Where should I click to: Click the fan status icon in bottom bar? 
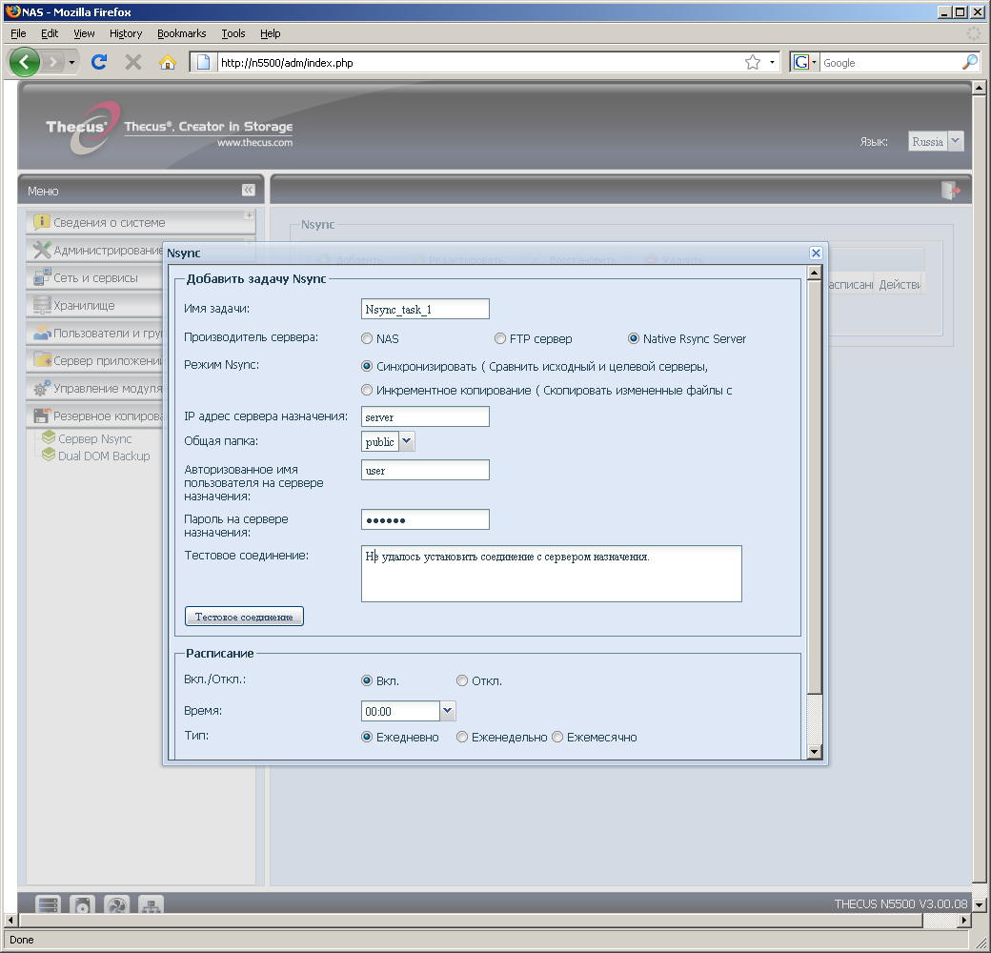click(116, 905)
